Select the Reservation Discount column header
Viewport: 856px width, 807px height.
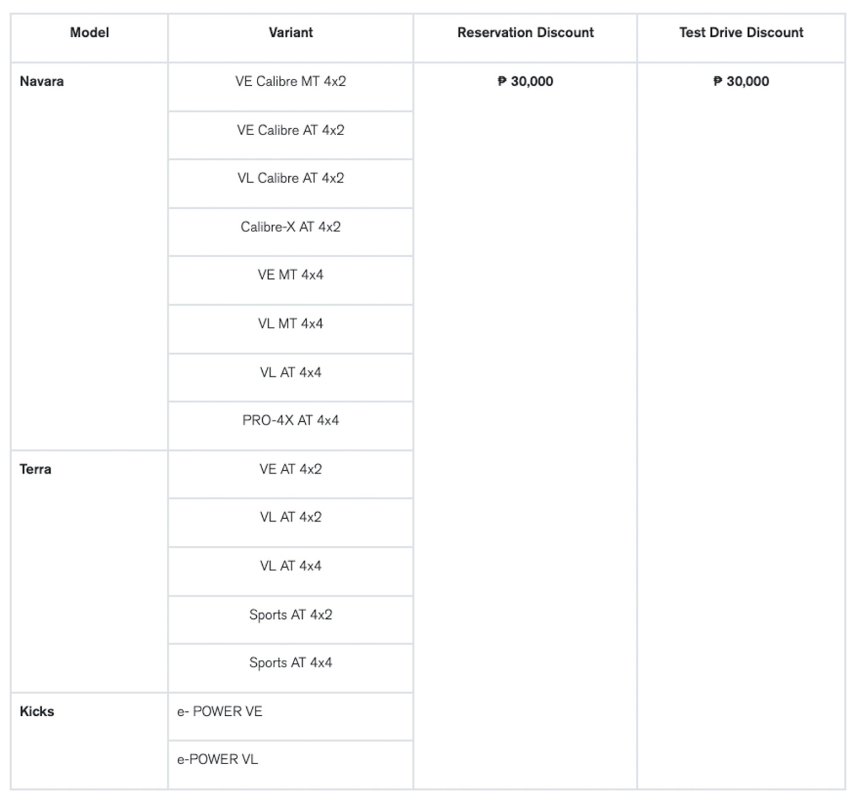tap(525, 33)
